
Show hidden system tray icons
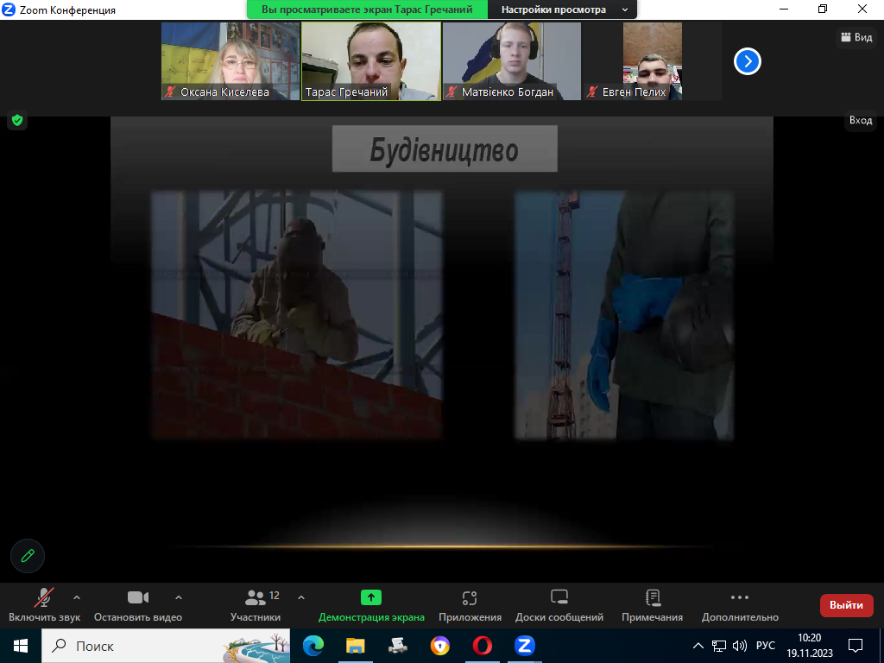[x=698, y=646]
